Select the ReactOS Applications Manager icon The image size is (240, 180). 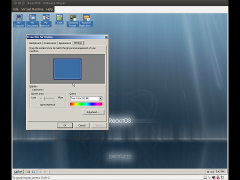point(86,20)
